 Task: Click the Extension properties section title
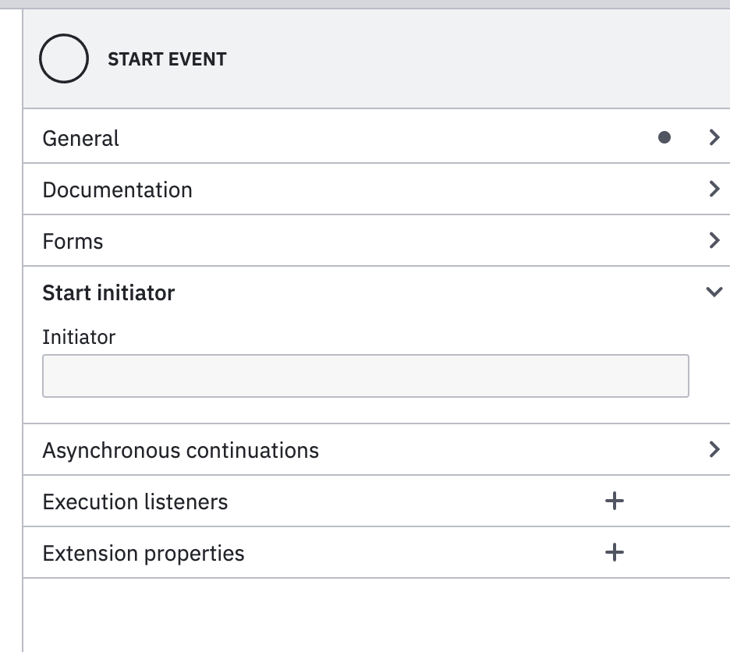pos(144,553)
